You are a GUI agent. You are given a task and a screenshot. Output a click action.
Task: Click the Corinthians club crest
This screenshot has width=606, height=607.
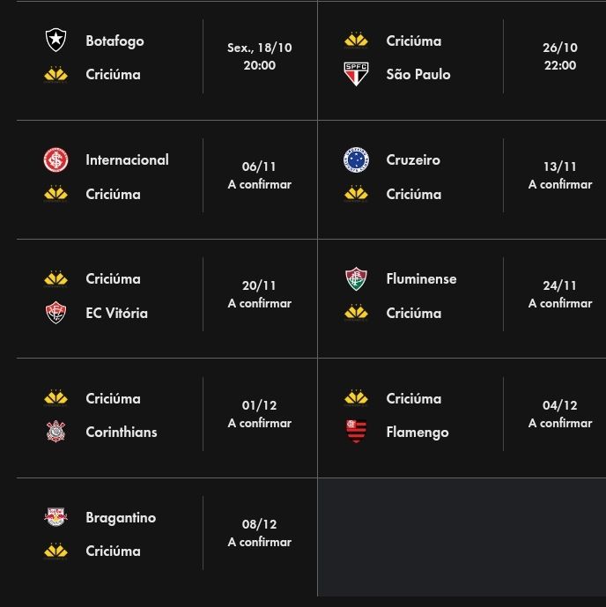[55, 432]
